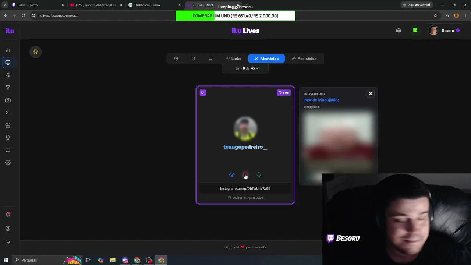This screenshot has width=471, height=265.
Task: Click the green shield icon on card
Action: pos(259,175)
